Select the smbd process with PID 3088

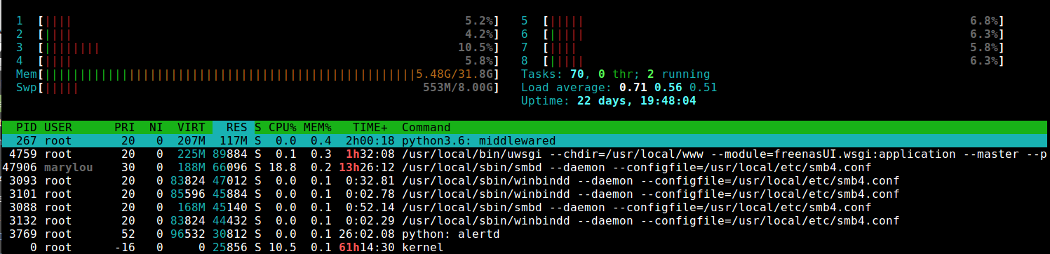click(525, 208)
